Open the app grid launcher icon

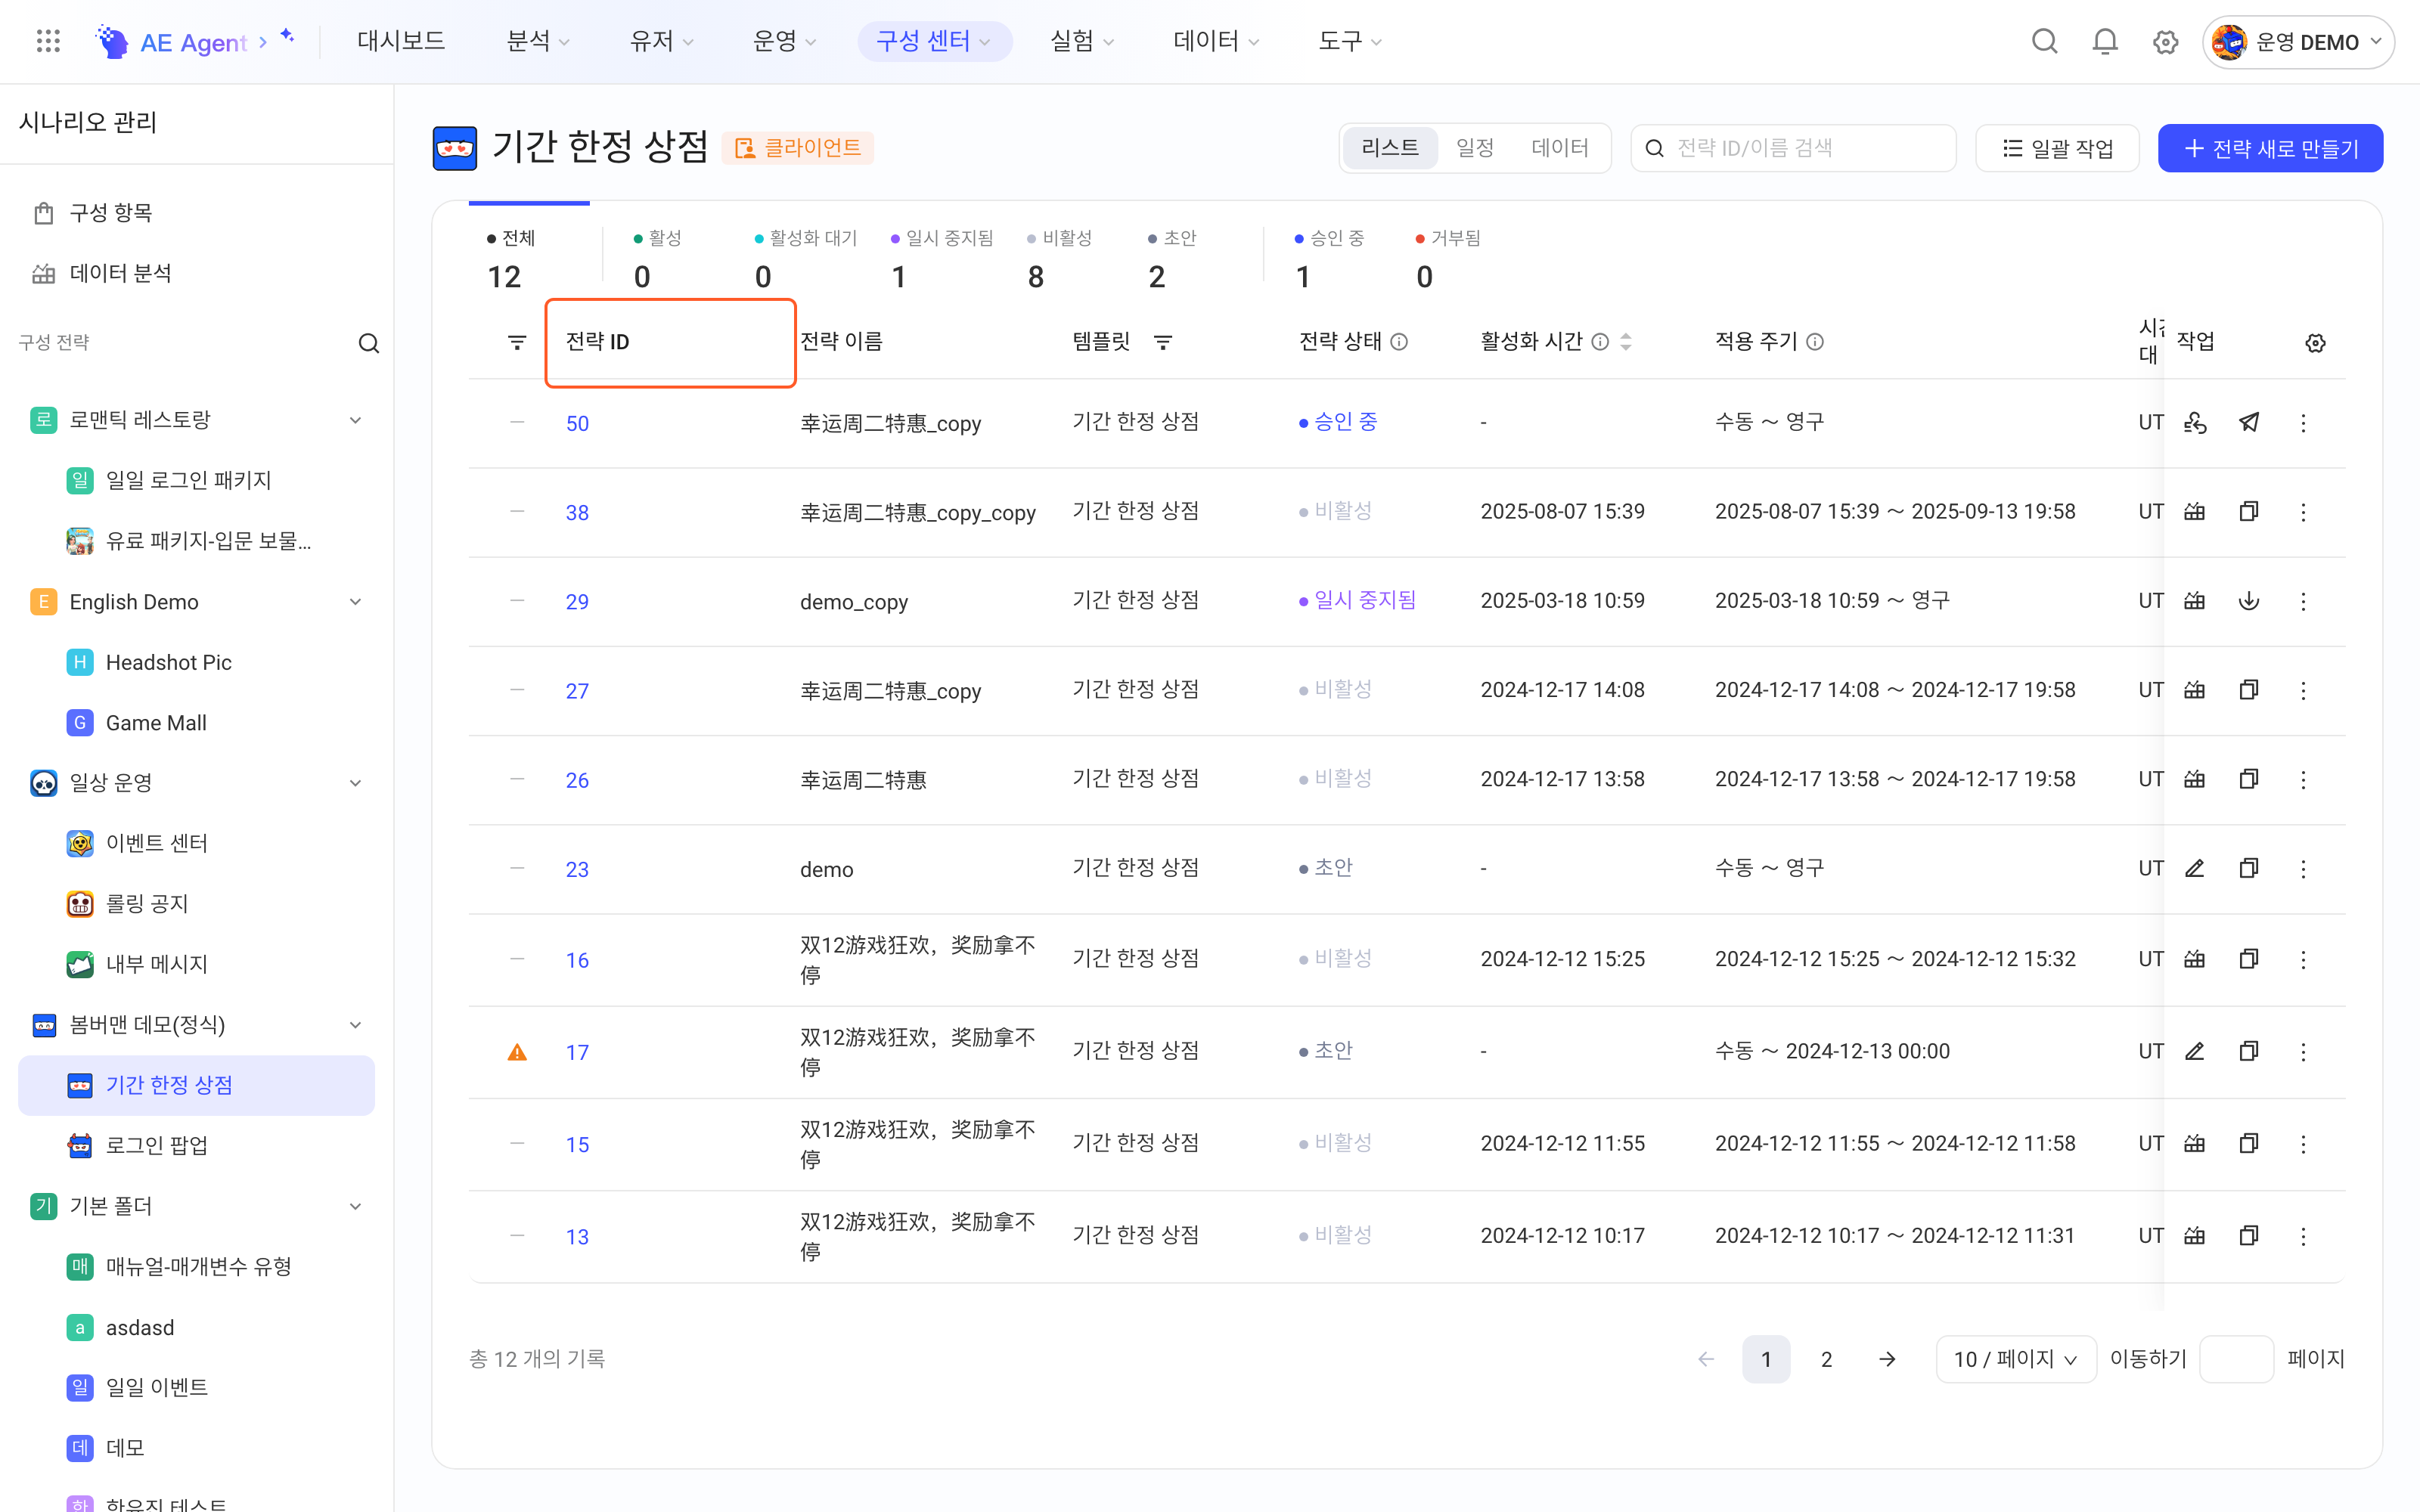coord(48,41)
